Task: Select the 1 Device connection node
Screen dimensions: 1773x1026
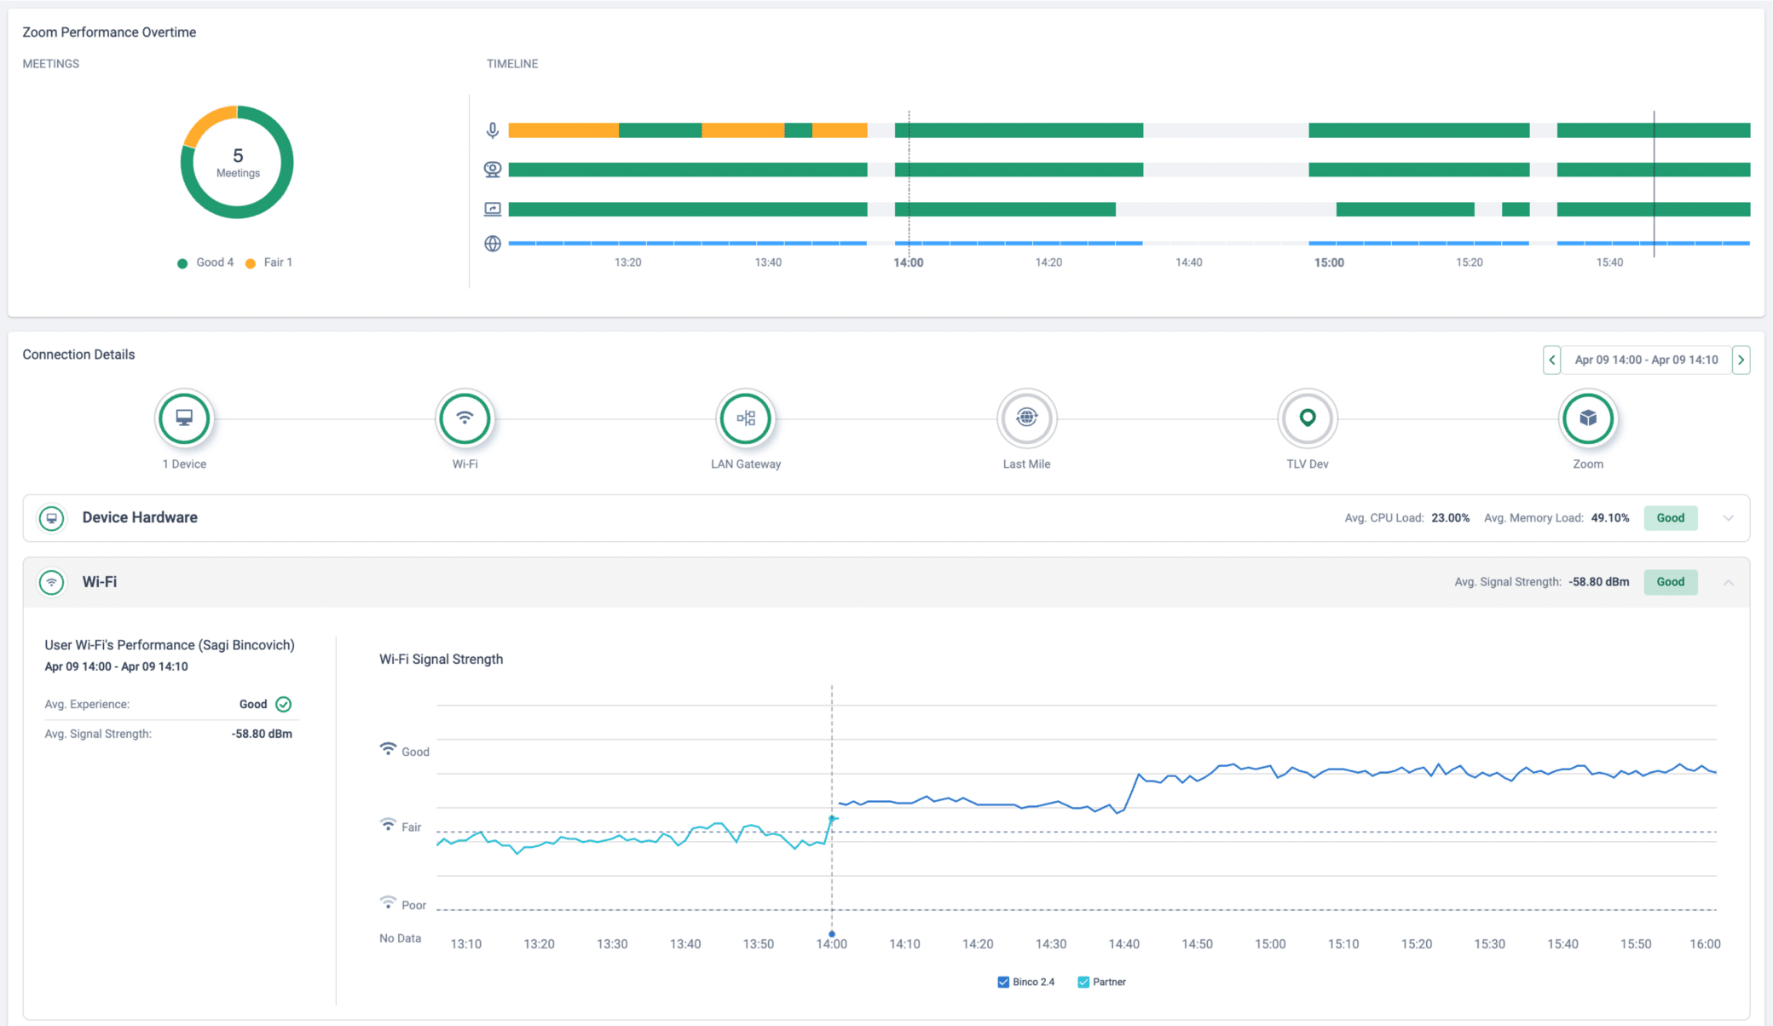Action: coord(184,418)
